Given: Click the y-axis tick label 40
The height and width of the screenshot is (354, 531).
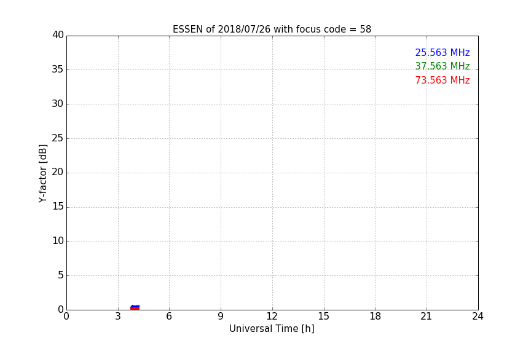Looking at the screenshot, I should [58, 35].
